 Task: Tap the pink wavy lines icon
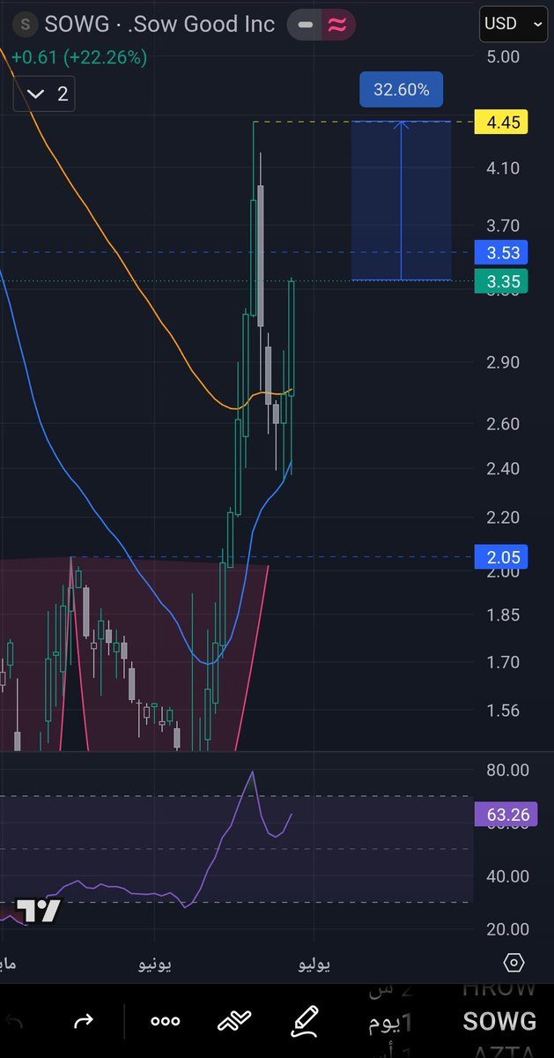[337, 26]
